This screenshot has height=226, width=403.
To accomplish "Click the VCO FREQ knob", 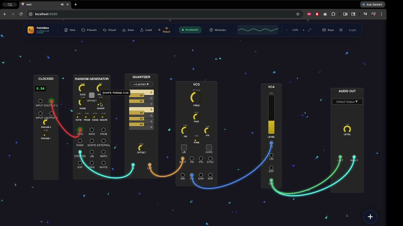I will [196, 97].
